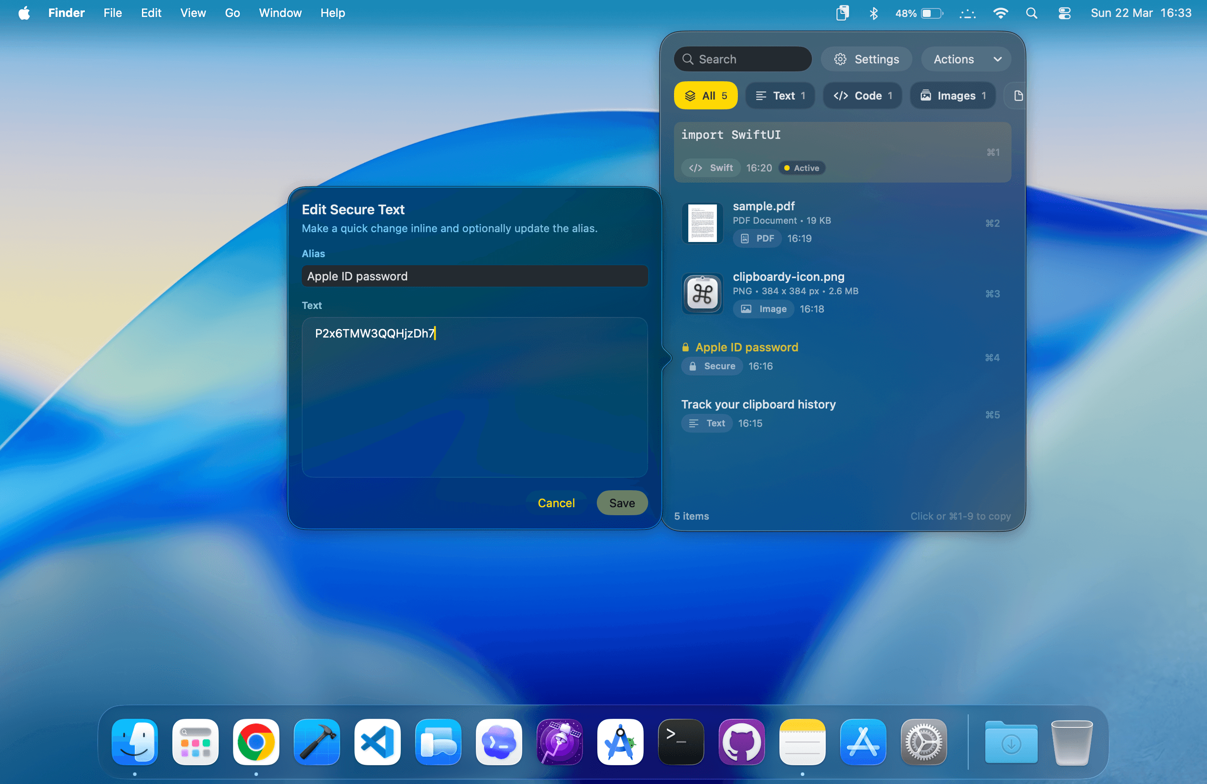The width and height of the screenshot is (1207, 784).
Task: Click the Image type badge under clipboardy-icon.png
Action: [x=764, y=309]
